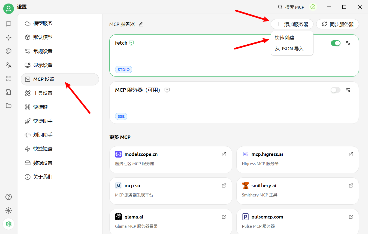Open the mini apps grid icon
Image resolution: width=368 pixels, height=234 pixels.
(x=8, y=78)
